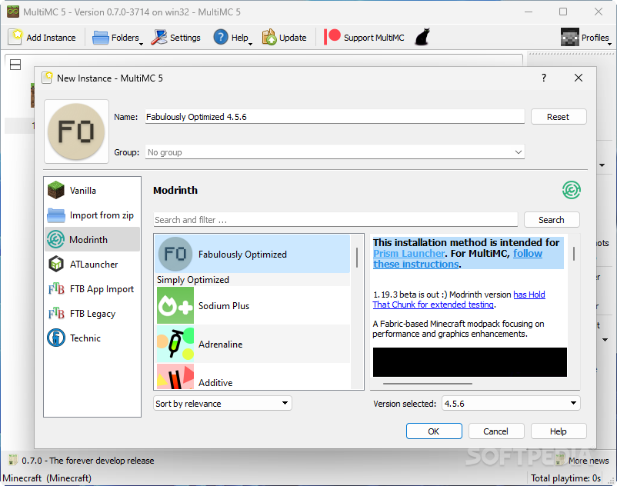
Task: Select Import from zip in the sidebar
Action: (92, 215)
